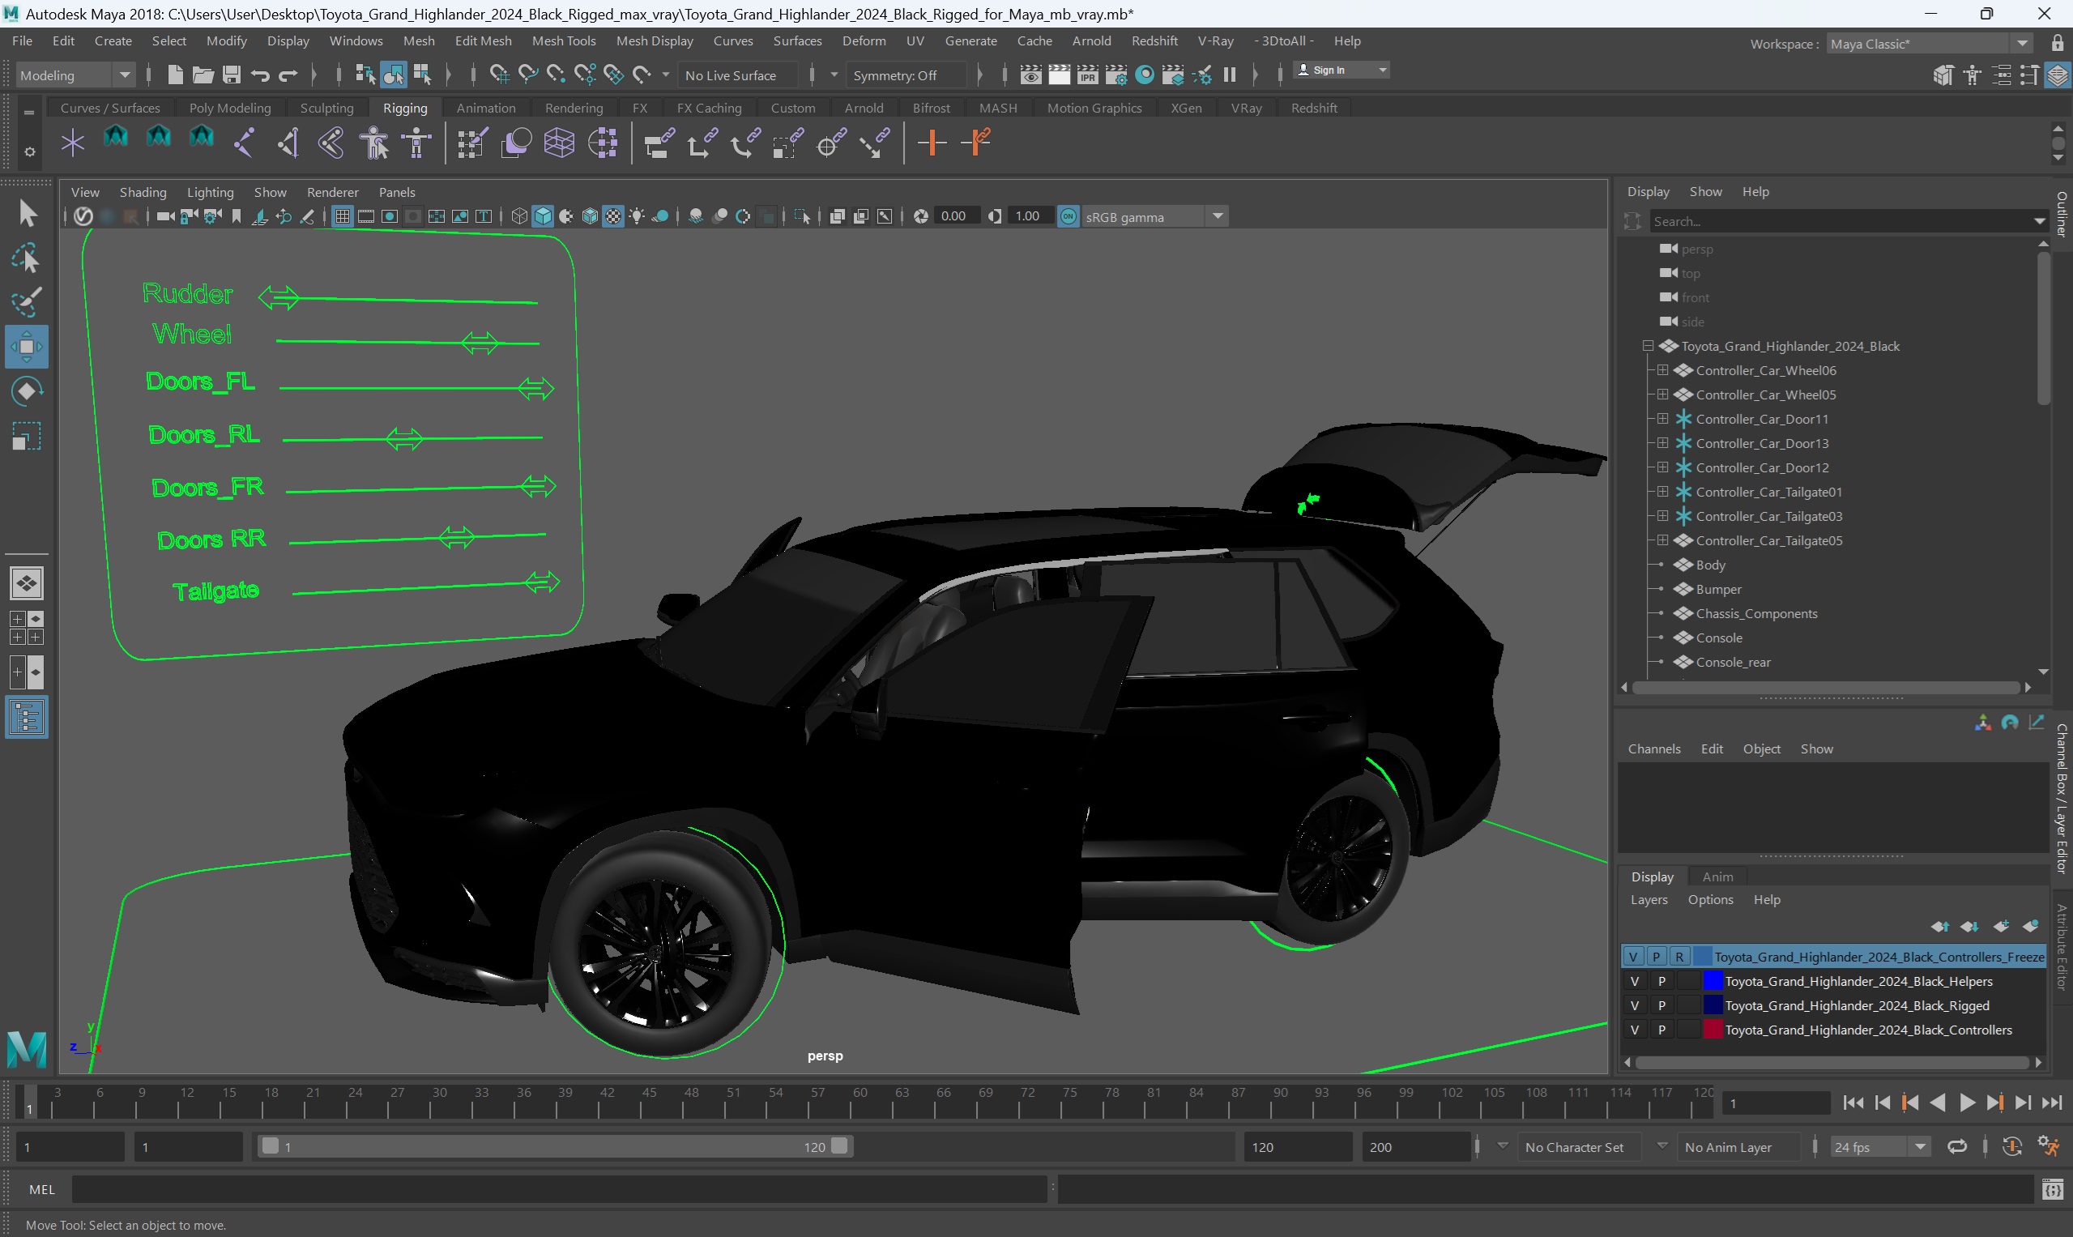Click the Create Joints shelf icon
The width and height of the screenshot is (2073, 1237).
244,143
